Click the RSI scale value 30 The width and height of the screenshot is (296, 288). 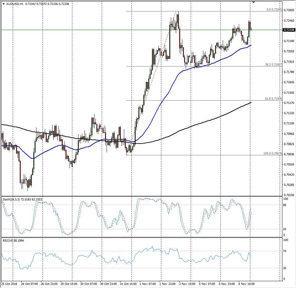click(286, 268)
